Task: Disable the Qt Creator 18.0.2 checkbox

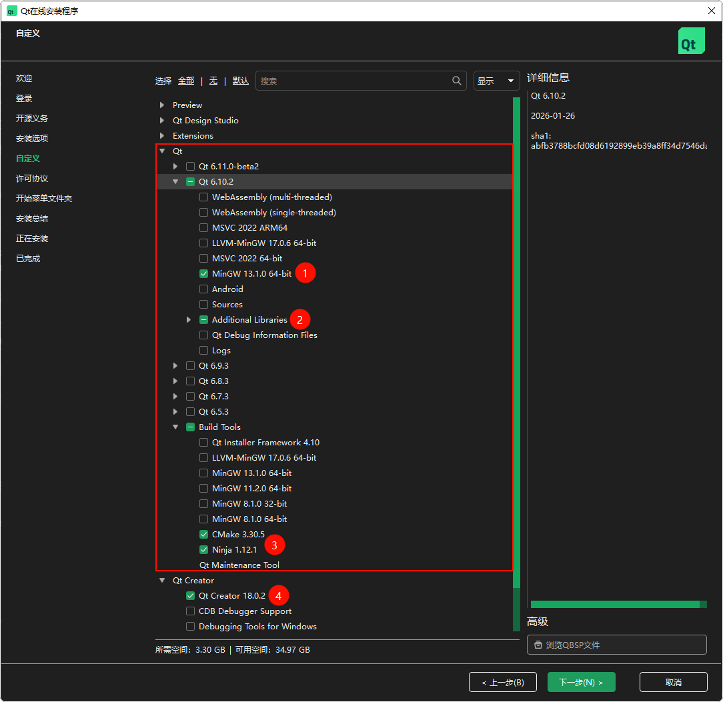Action: [x=190, y=595]
